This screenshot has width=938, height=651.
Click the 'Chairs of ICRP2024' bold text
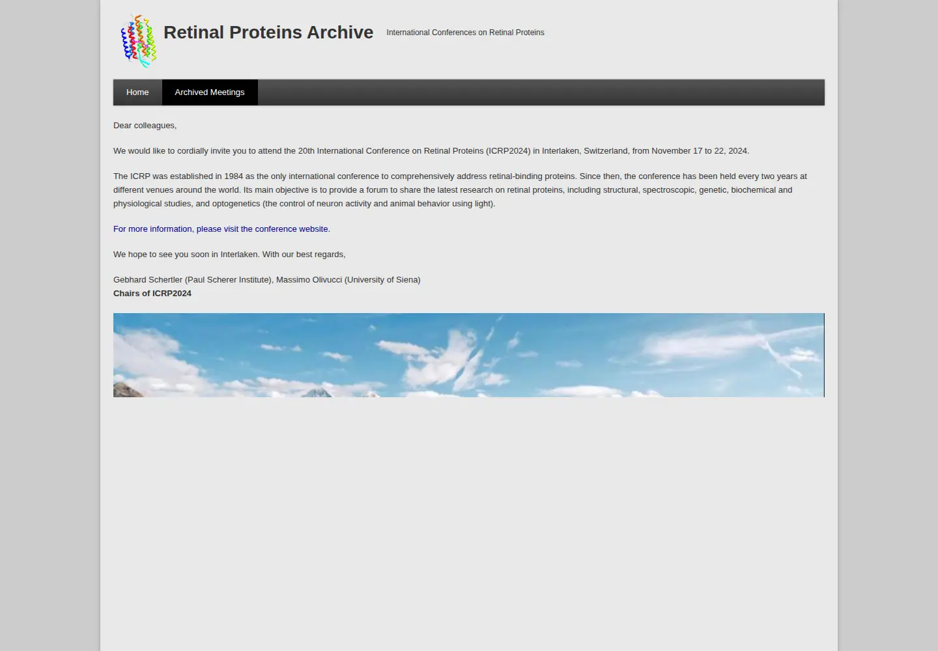152,294
